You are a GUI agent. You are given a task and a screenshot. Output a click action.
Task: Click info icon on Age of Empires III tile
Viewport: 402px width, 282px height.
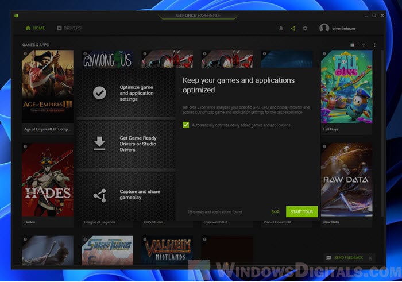coord(25,53)
